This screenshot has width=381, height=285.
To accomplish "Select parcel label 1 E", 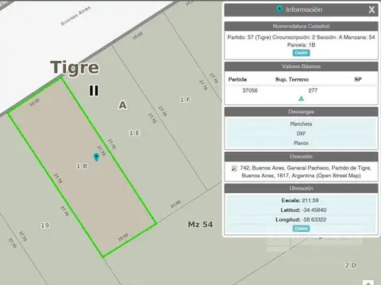I will 134,133.
